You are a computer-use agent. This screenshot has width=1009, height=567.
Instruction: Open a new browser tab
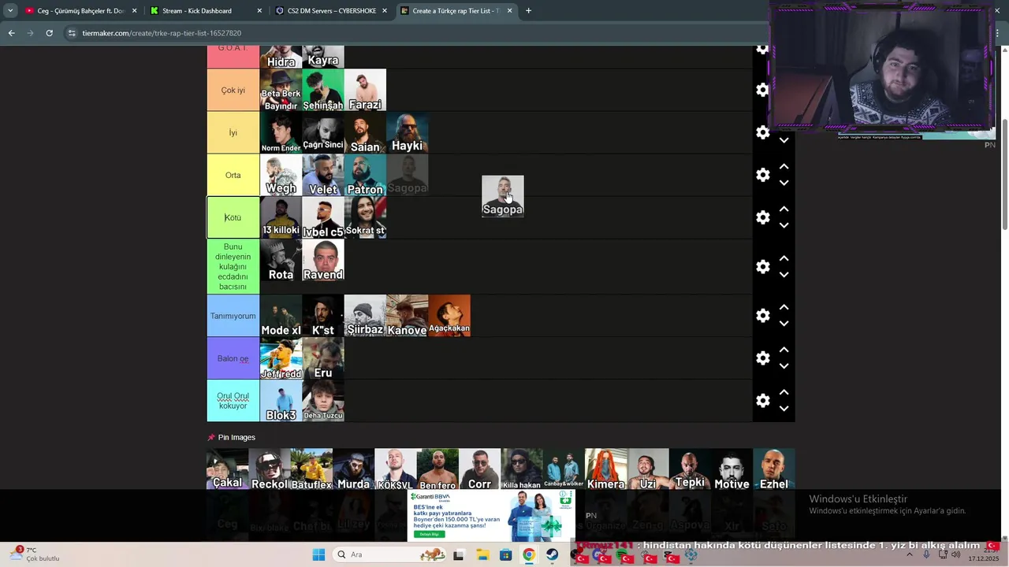coord(528,11)
